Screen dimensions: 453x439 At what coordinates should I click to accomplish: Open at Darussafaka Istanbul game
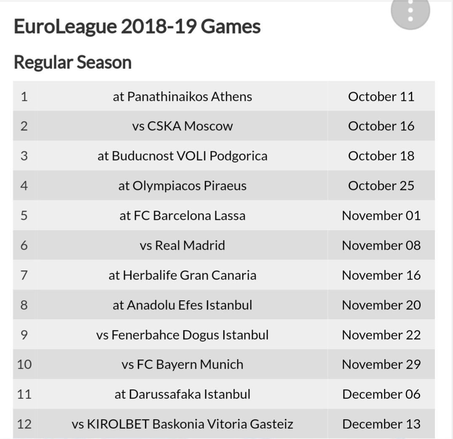tap(182, 394)
